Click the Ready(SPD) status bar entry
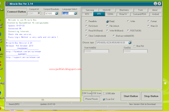Screen dimensions: 169x111 14,104
